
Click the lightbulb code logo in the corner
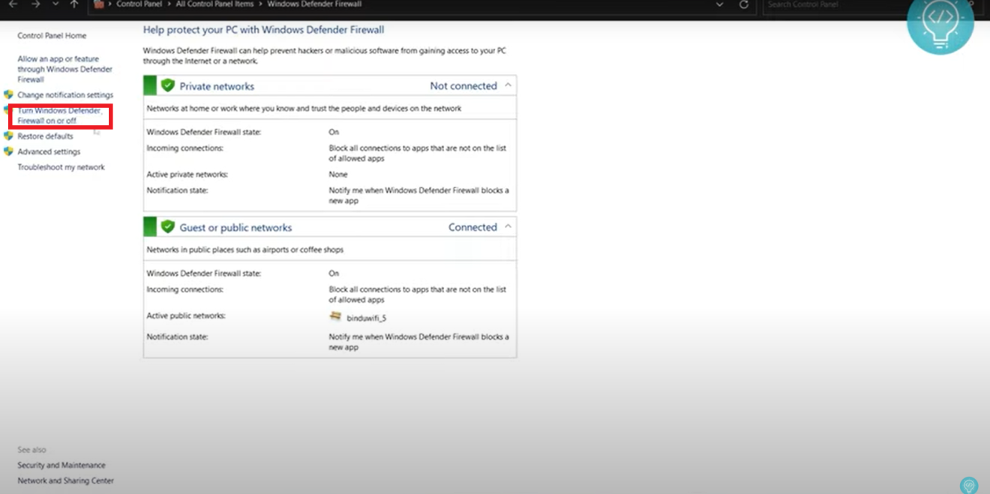pyautogui.click(x=940, y=21)
